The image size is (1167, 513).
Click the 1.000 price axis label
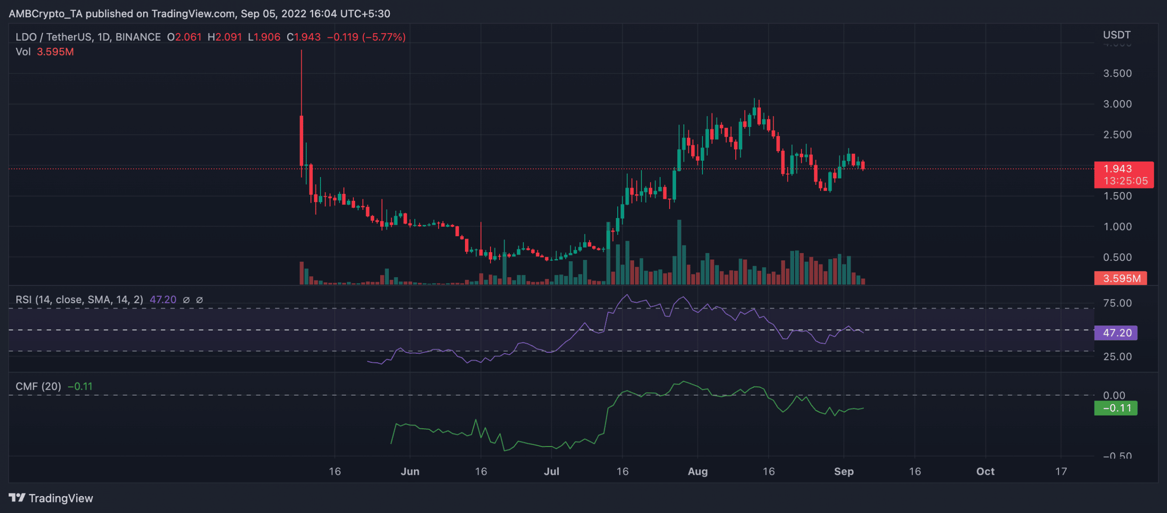click(1117, 227)
